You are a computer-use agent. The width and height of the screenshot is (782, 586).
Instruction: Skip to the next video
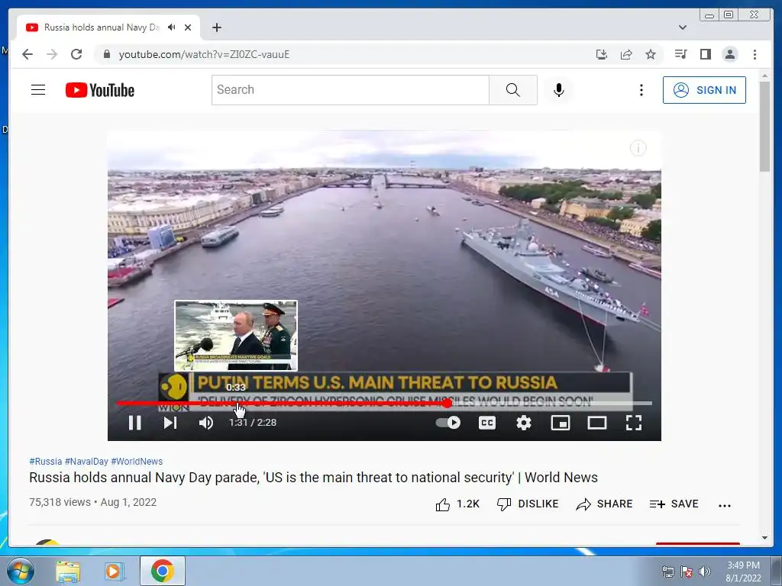[170, 423]
